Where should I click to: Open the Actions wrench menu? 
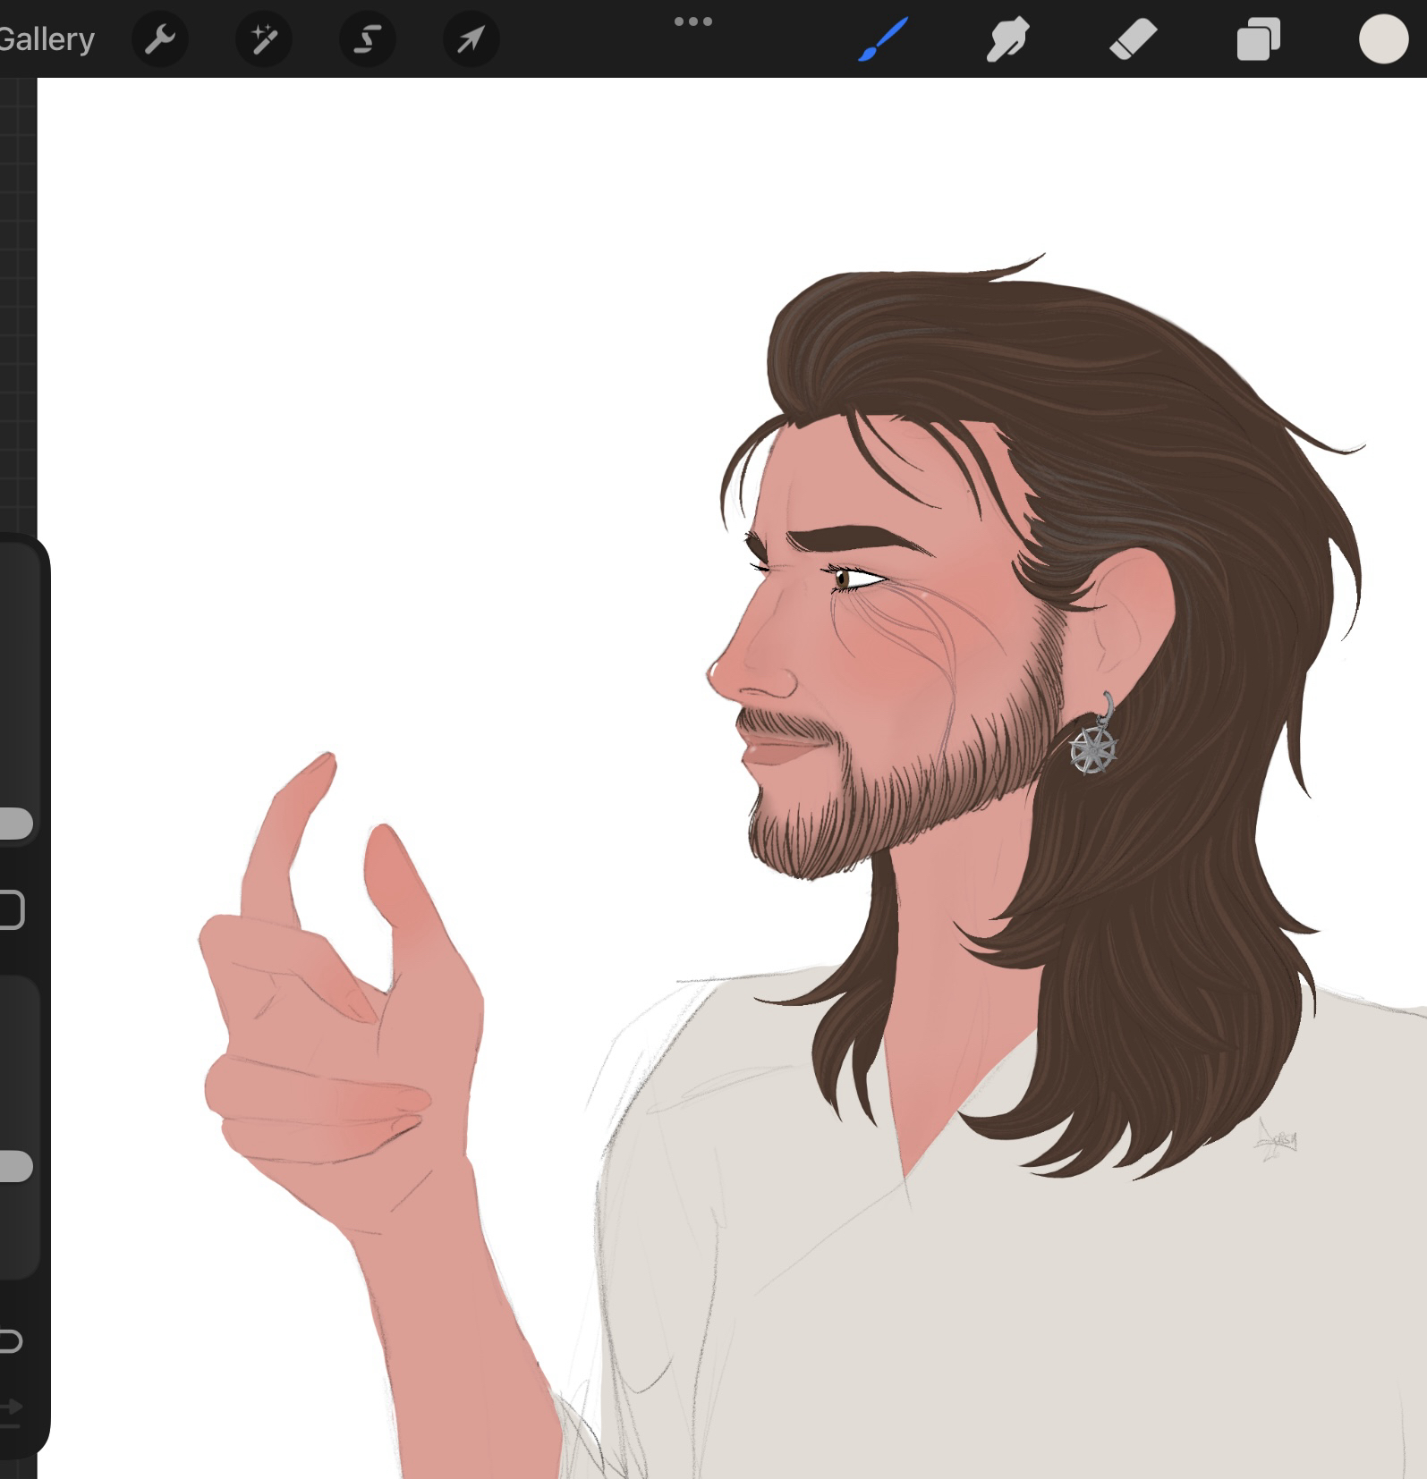160,39
